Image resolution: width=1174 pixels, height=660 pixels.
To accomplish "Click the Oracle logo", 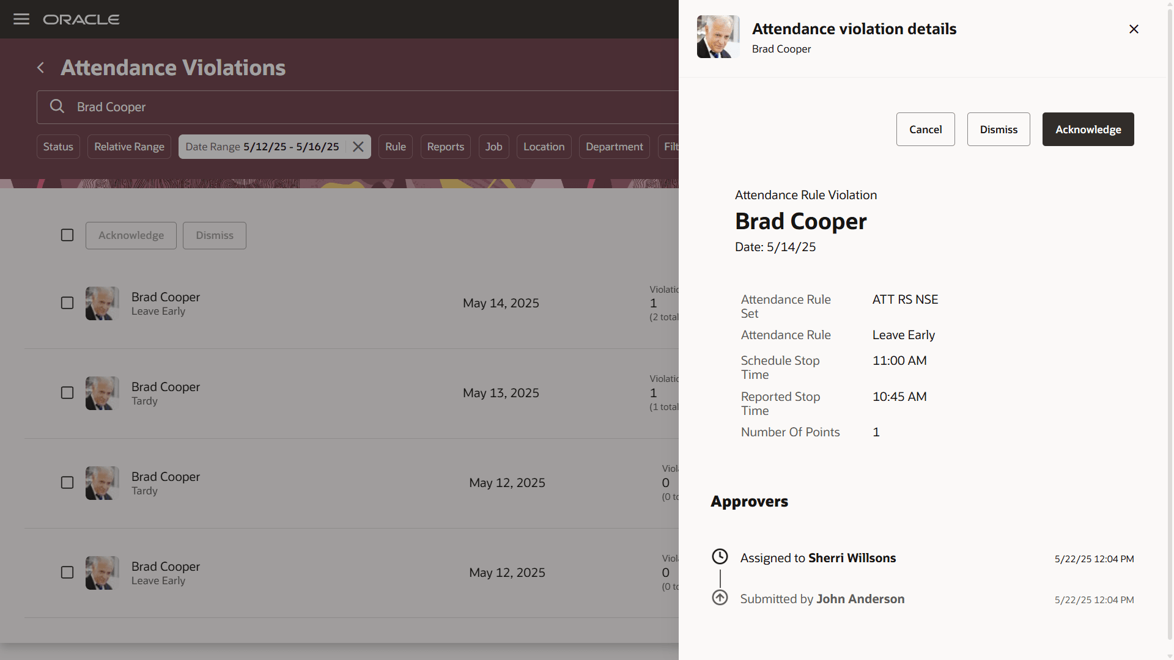I will pos(81,20).
